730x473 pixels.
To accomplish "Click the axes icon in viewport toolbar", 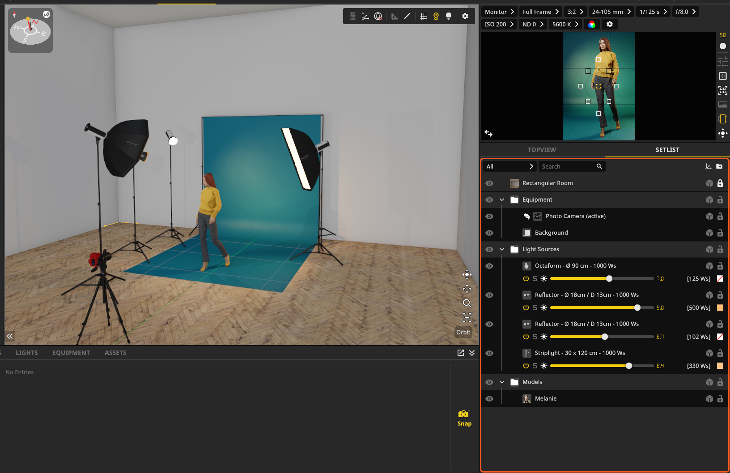I will coord(365,16).
